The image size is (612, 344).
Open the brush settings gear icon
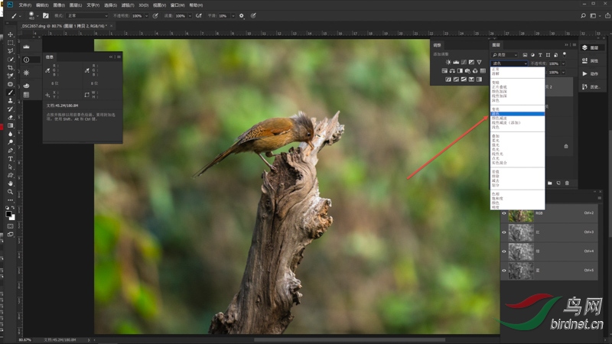(x=242, y=15)
